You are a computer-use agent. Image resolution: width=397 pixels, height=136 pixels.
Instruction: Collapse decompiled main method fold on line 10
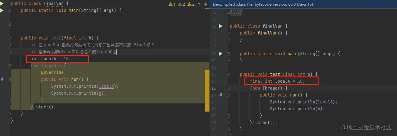tap(228, 54)
